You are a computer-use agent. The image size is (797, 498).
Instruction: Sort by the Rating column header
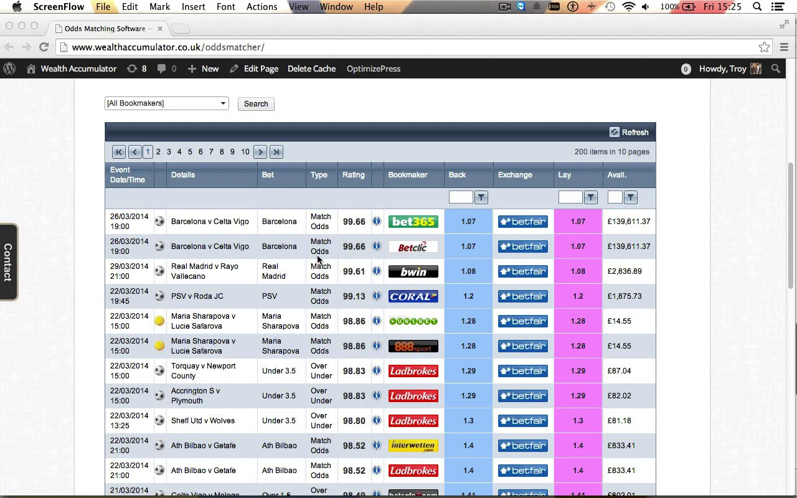(x=354, y=175)
